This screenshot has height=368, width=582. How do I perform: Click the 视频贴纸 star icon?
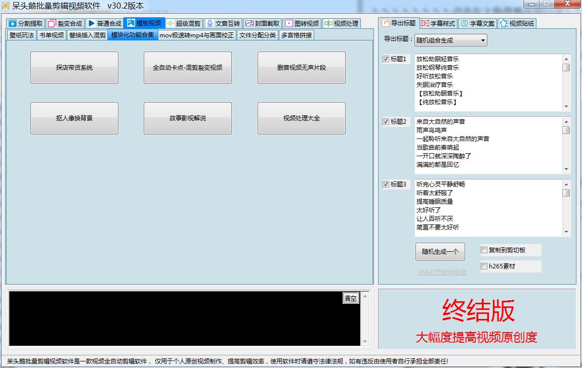(504, 23)
